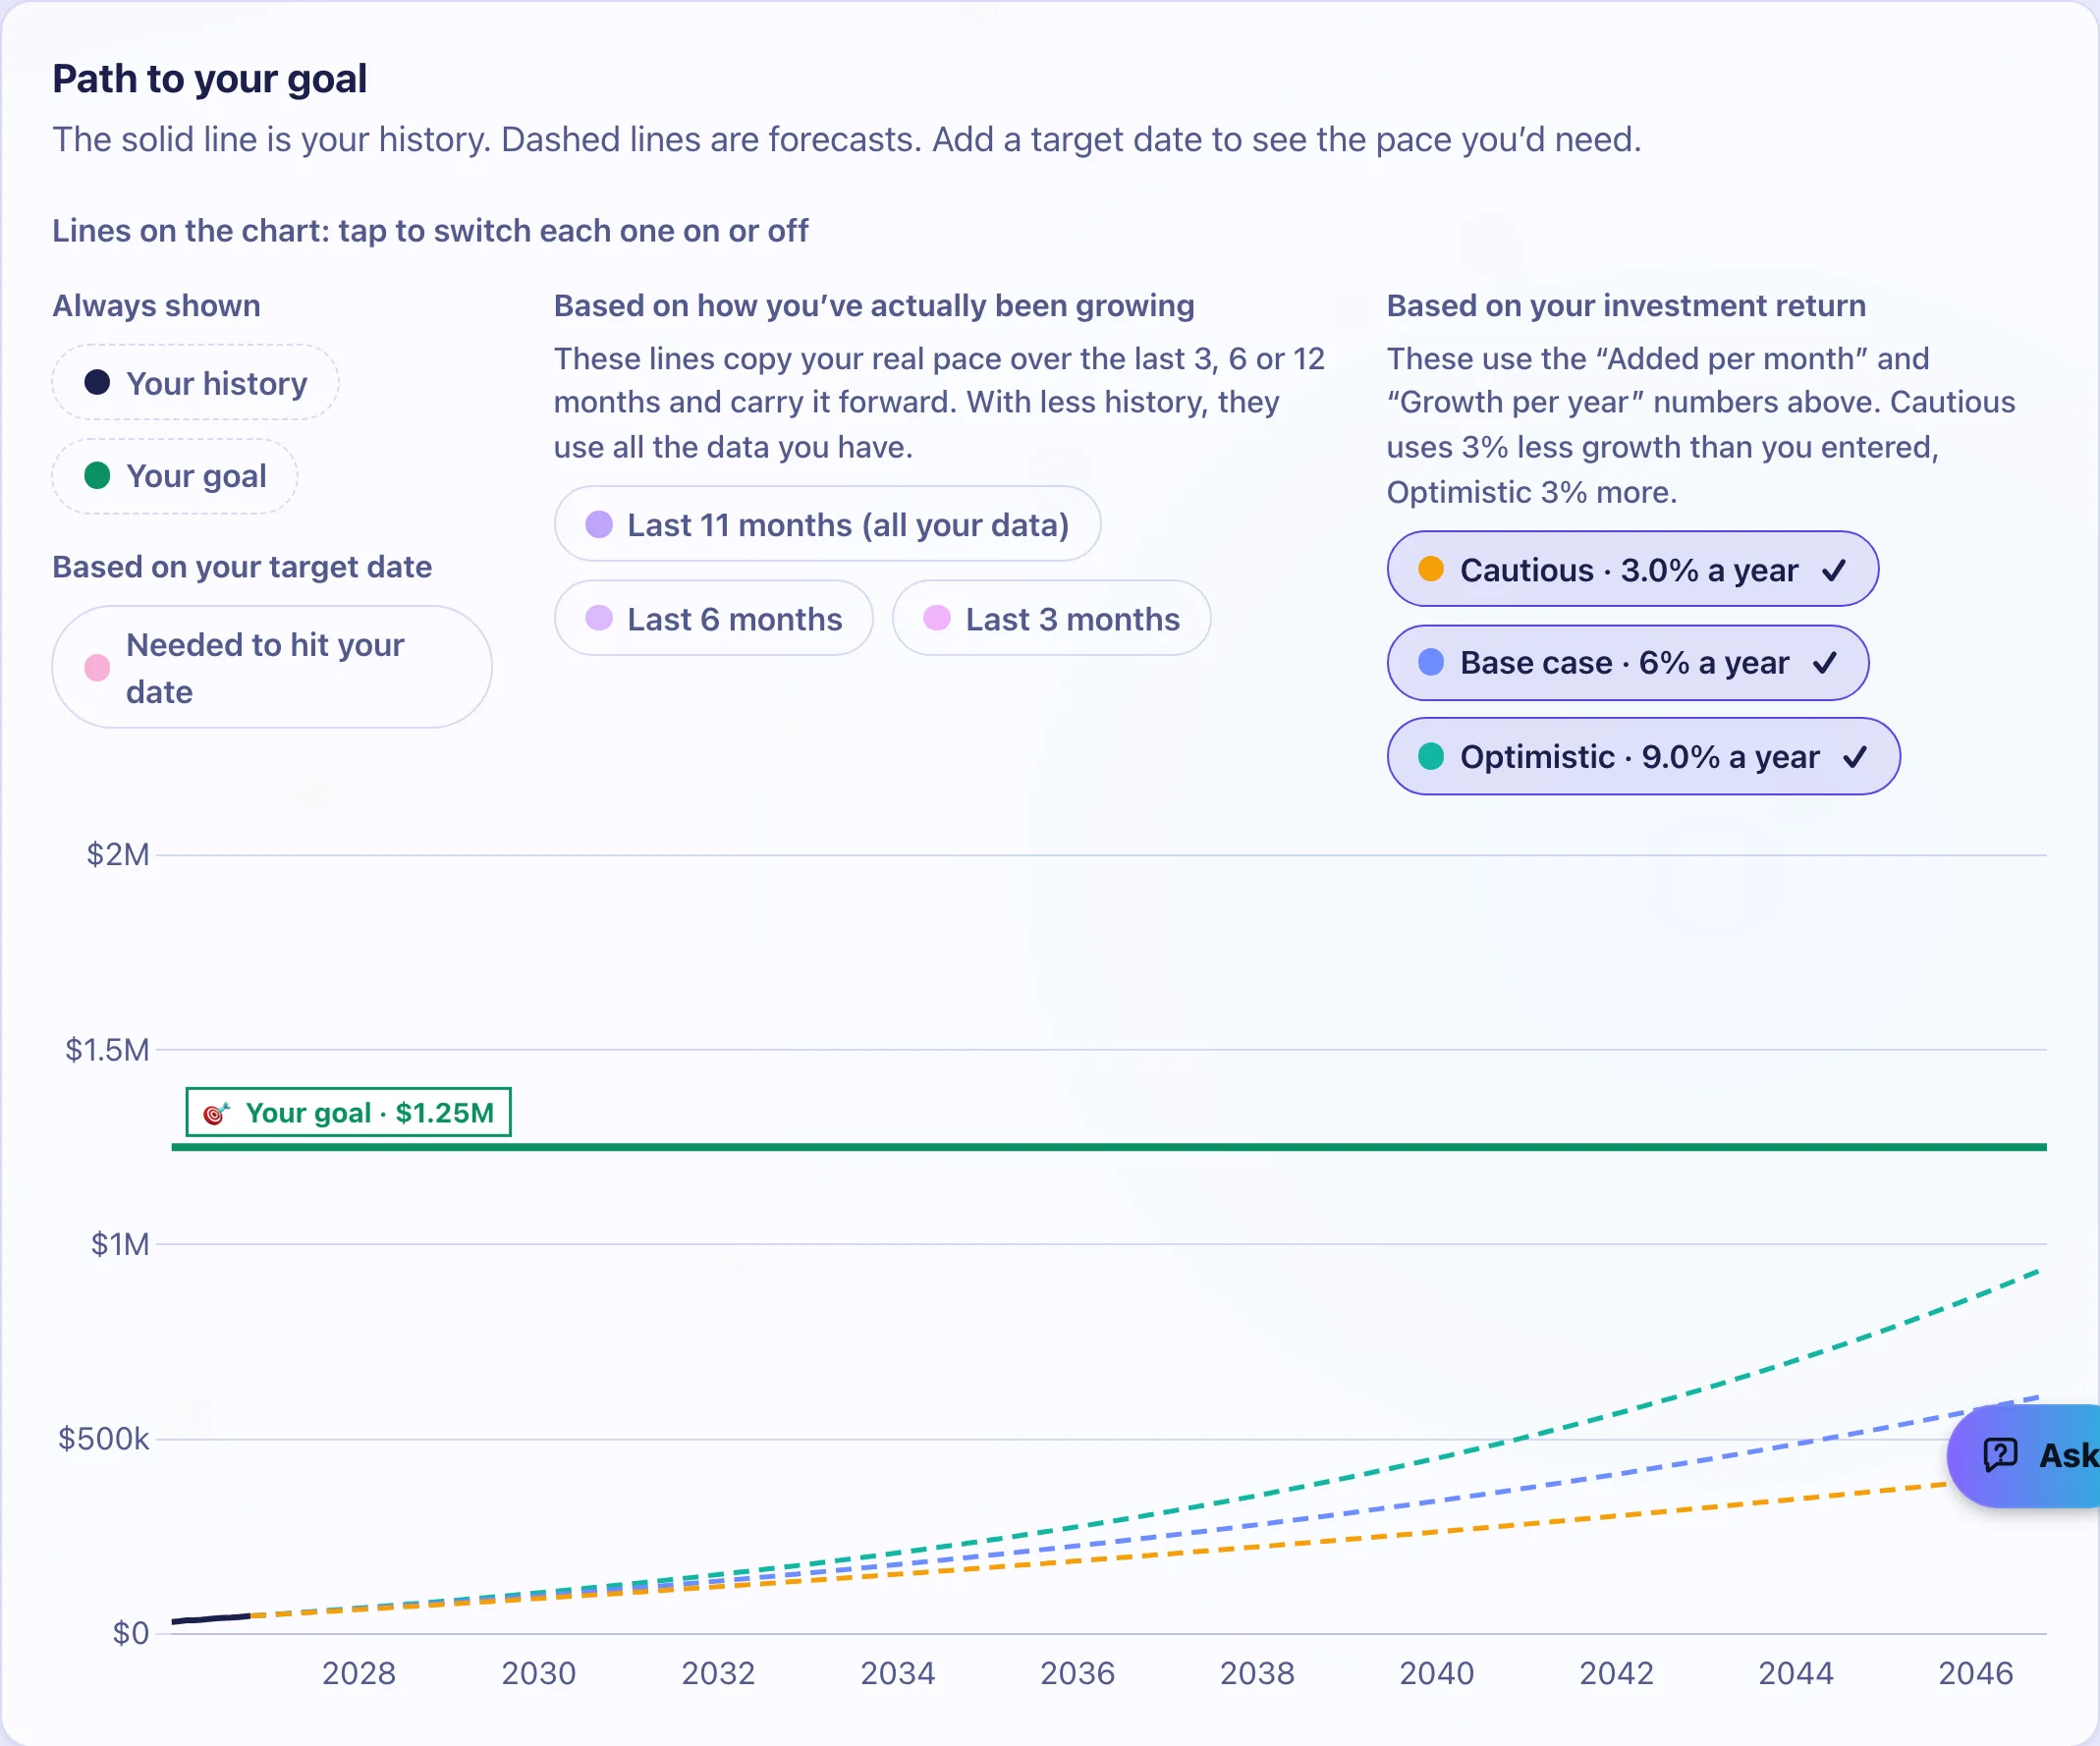Screen dimensions: 2100x1746
Task: Click the orange dot on Cautious chip
Action: [x=1431, y=569]
